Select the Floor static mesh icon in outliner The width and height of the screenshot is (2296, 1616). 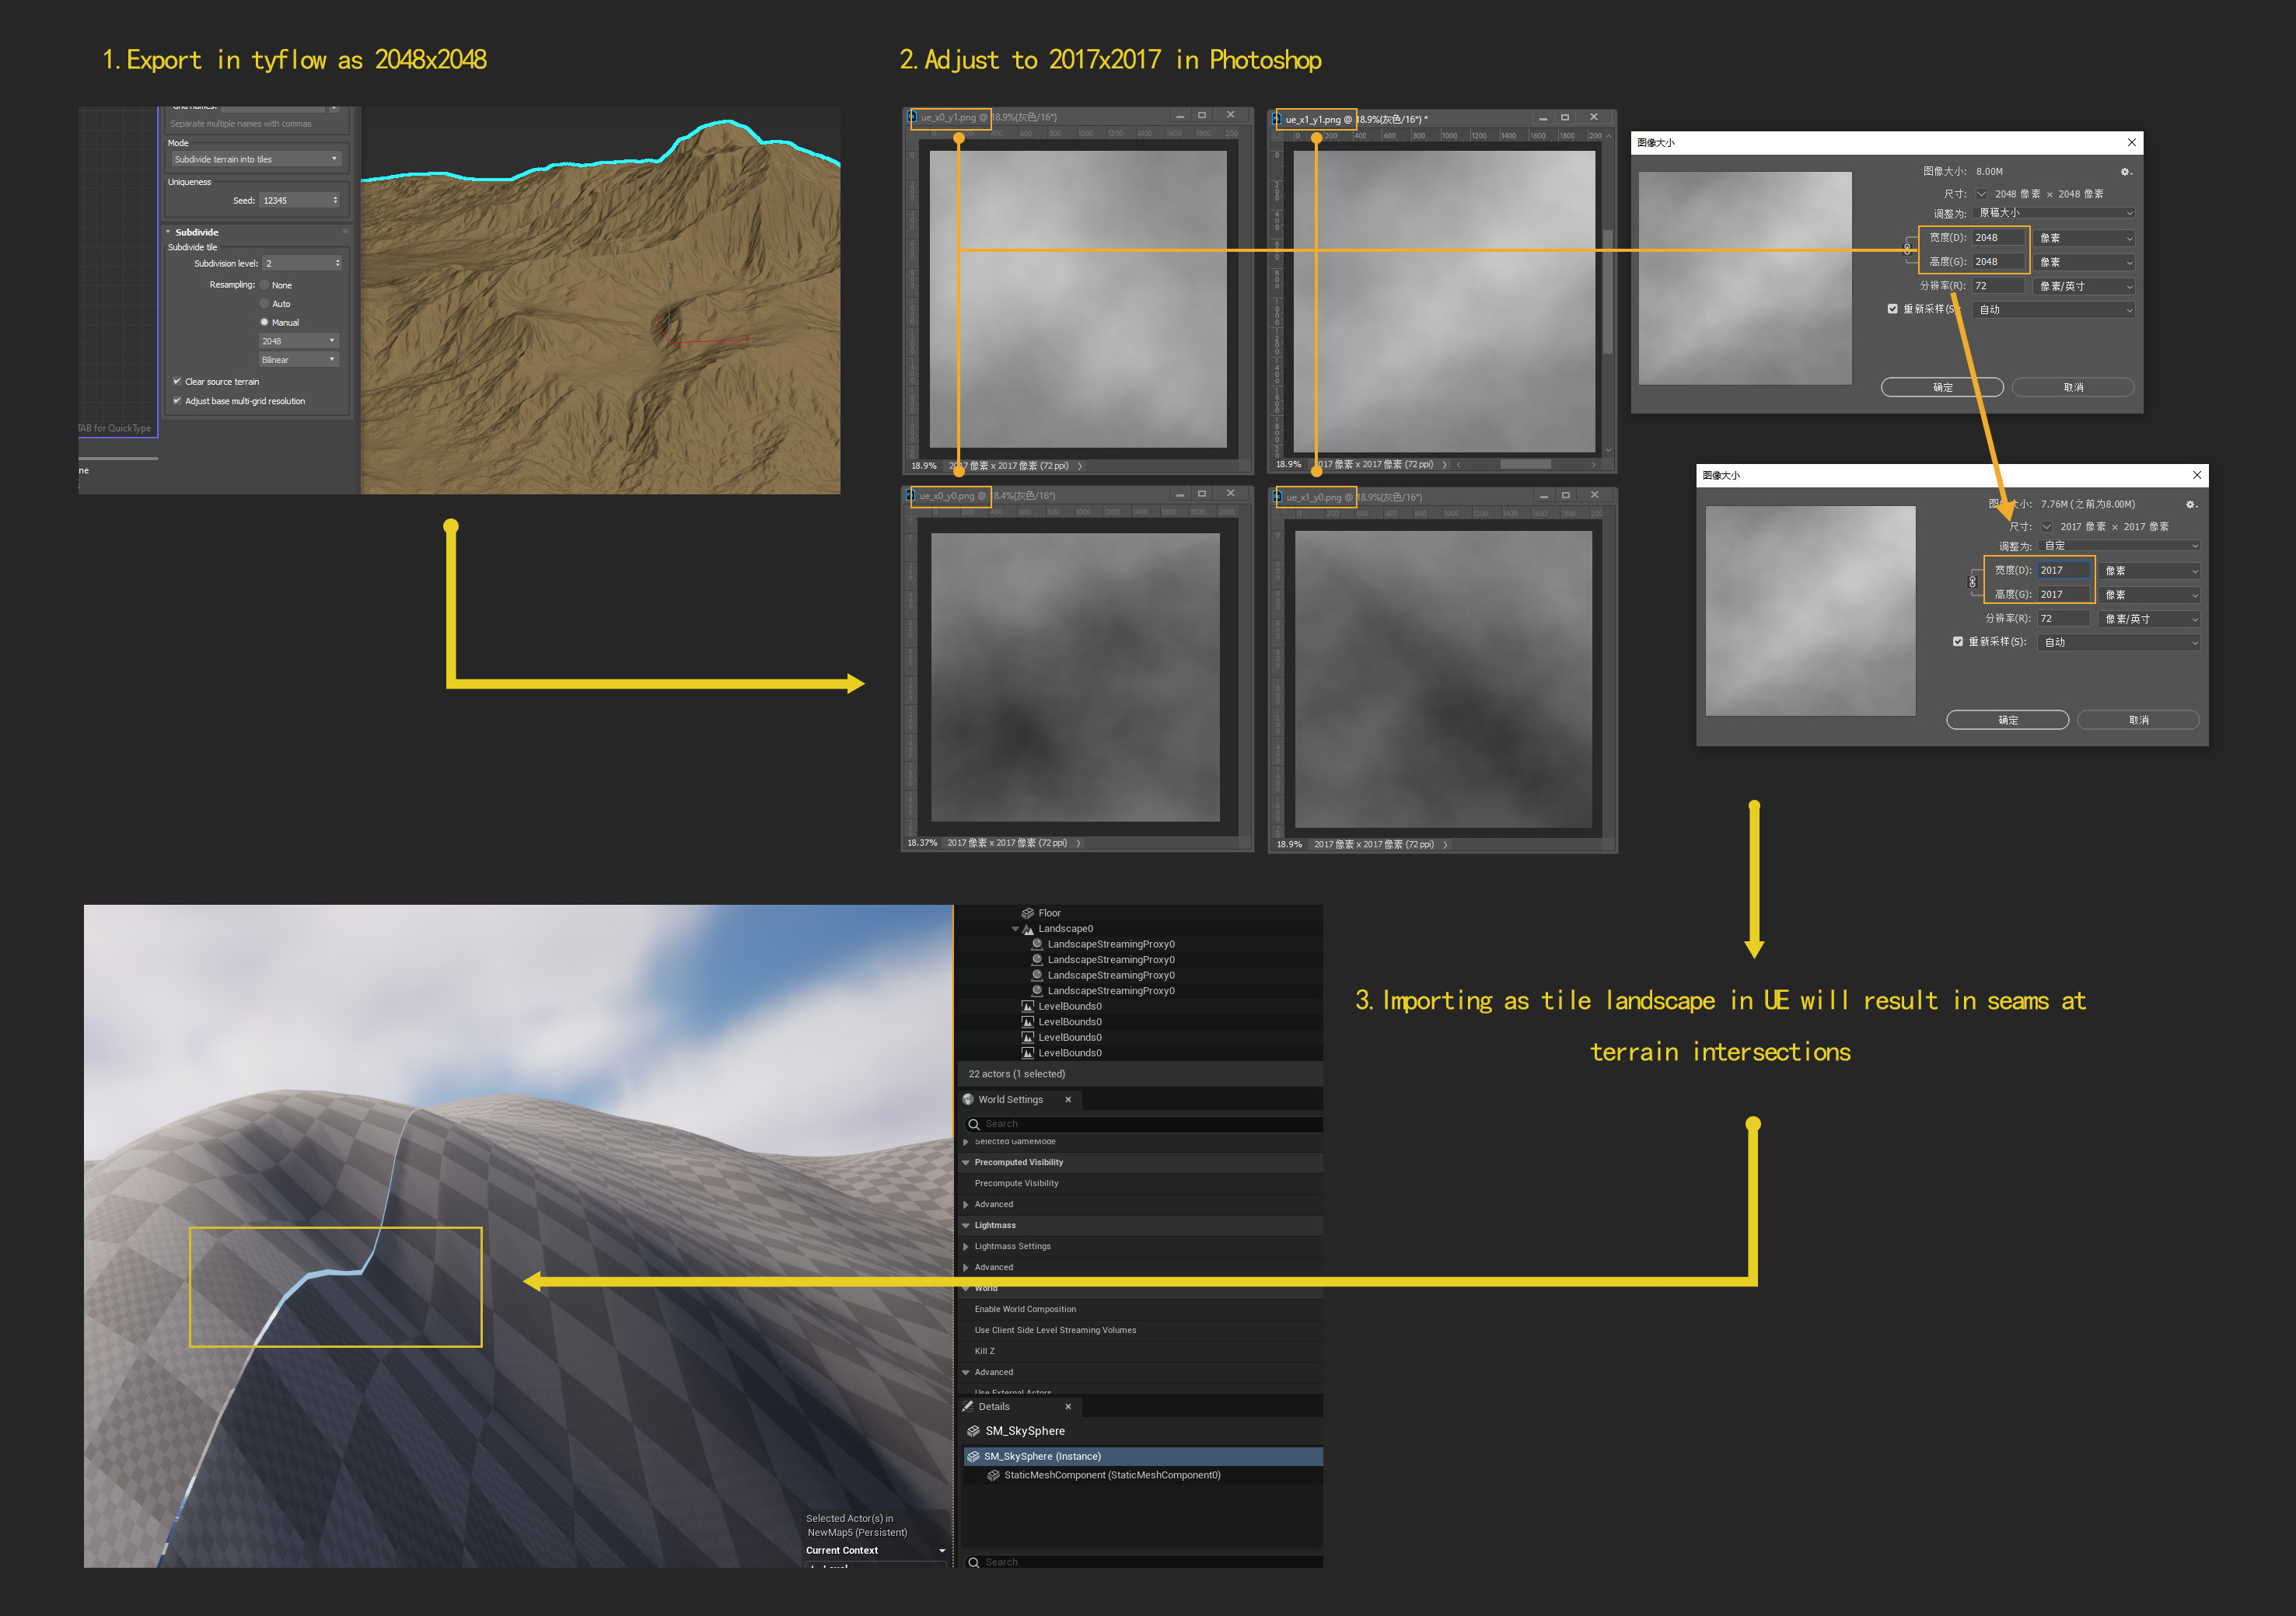(x=1027, y=913)
